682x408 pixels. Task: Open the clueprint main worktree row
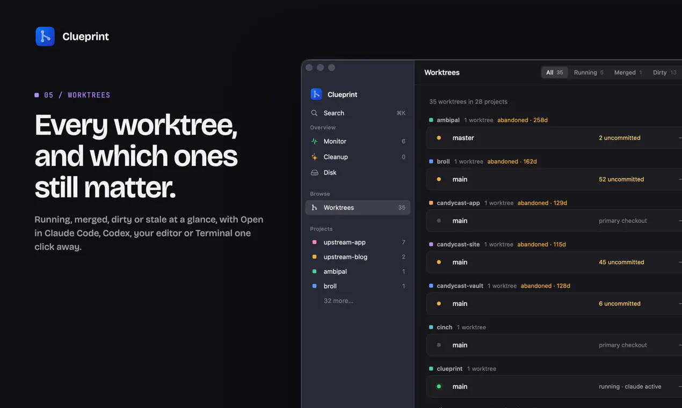pos(554,387)
